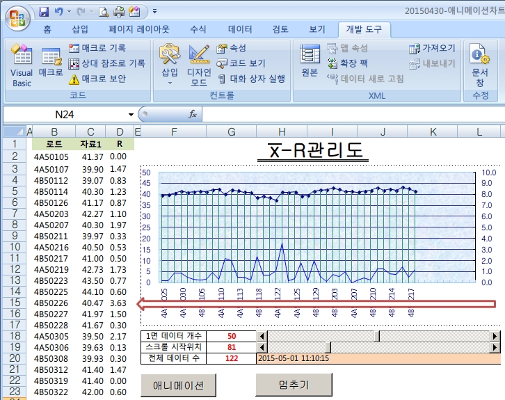Open the Name Box dropdown arrow
Viewport: 505px width, 400px height.
(131, 115)
